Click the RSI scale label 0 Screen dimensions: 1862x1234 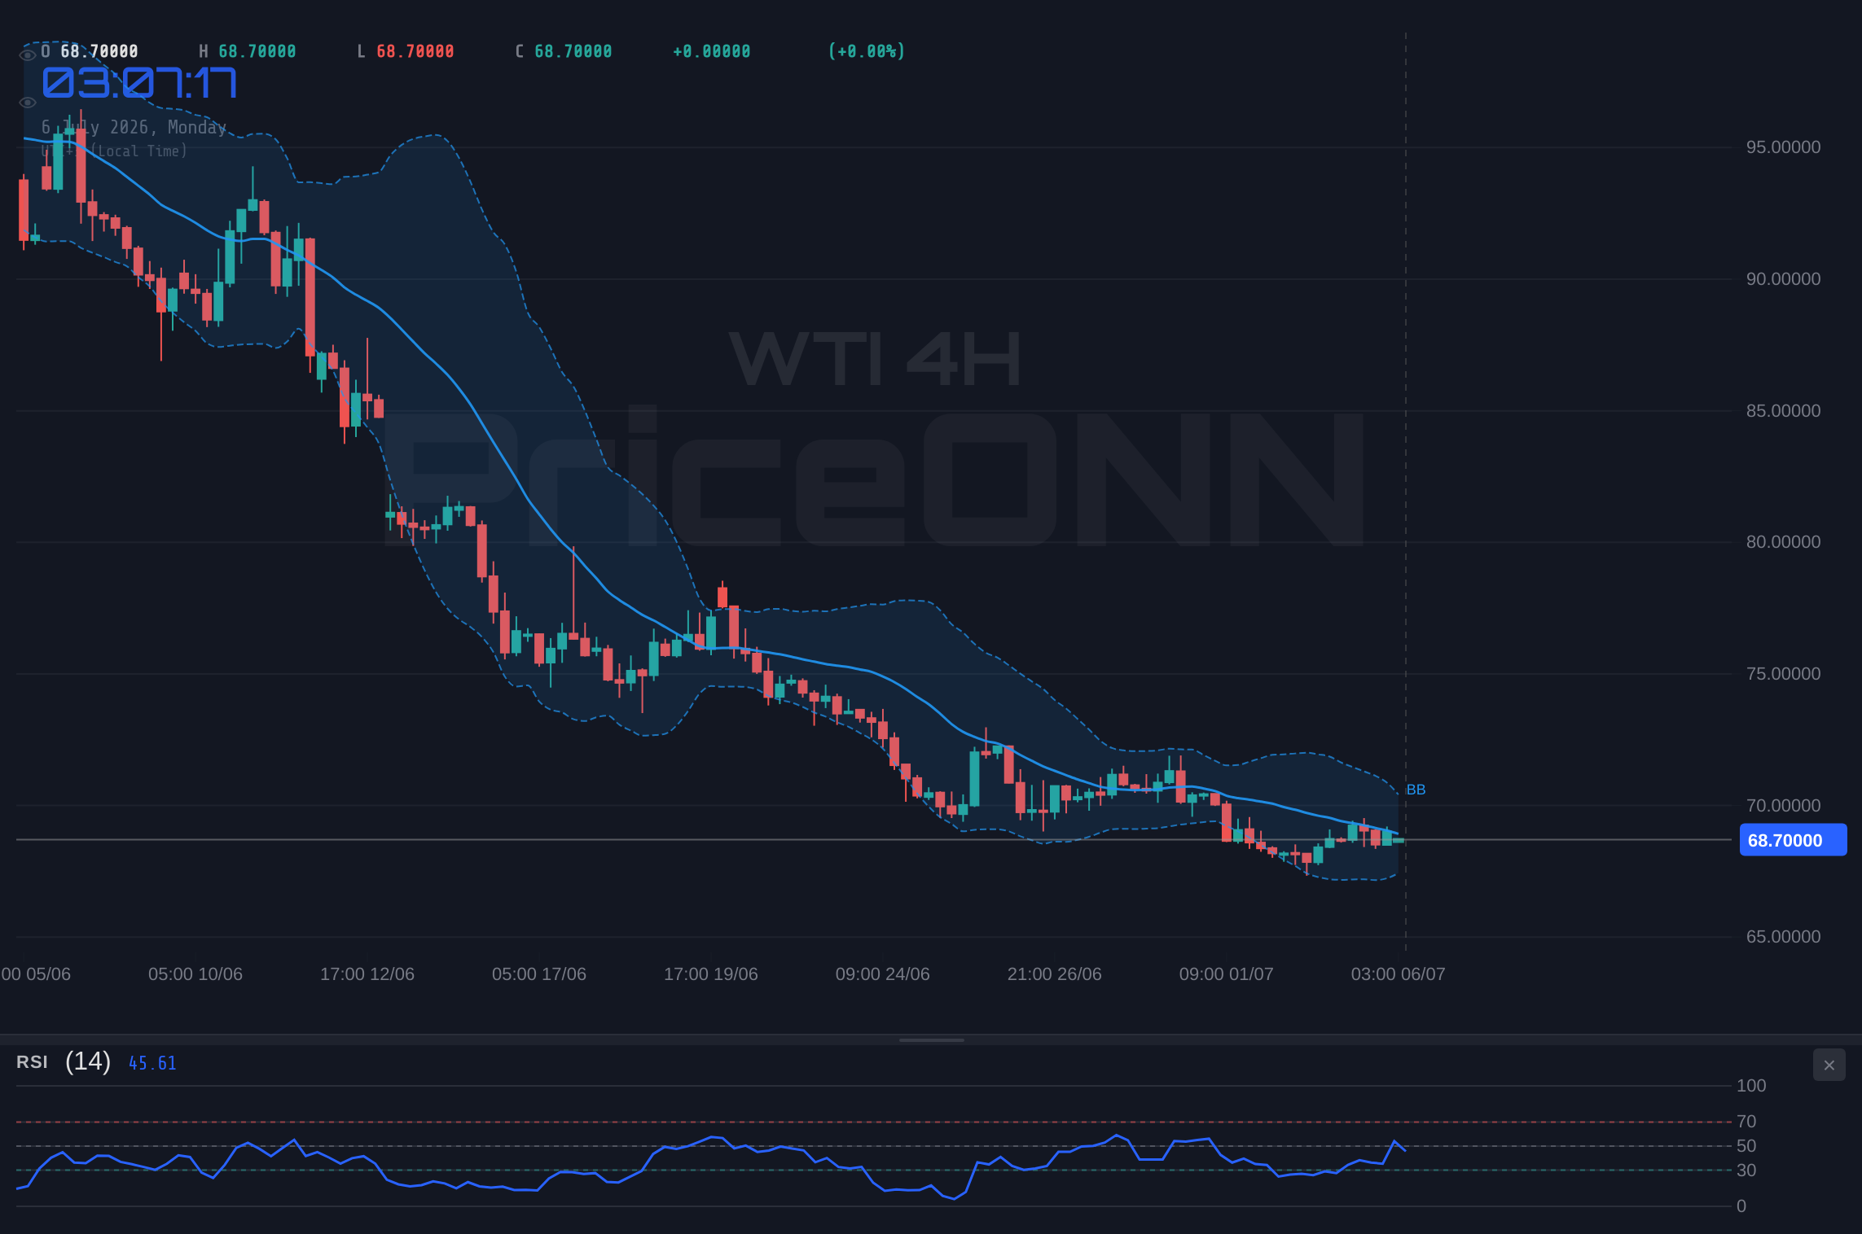(x=1741, y=1206)
